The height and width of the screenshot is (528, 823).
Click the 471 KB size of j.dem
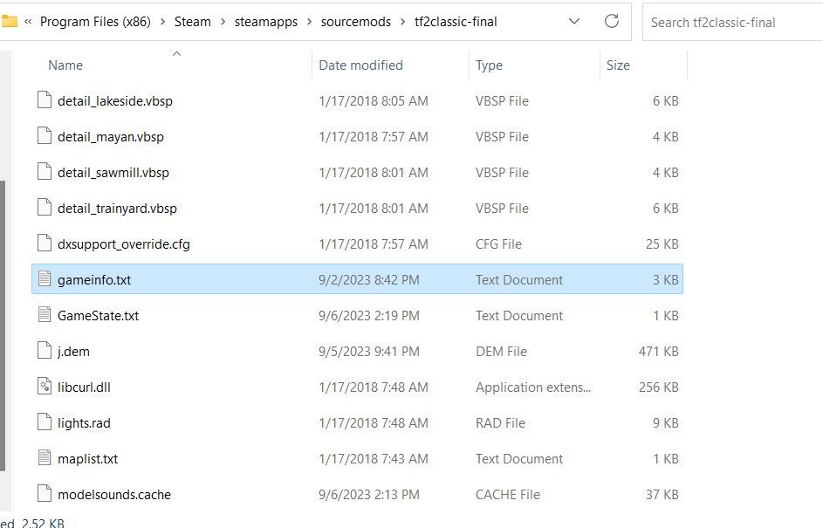pos(659,351)
